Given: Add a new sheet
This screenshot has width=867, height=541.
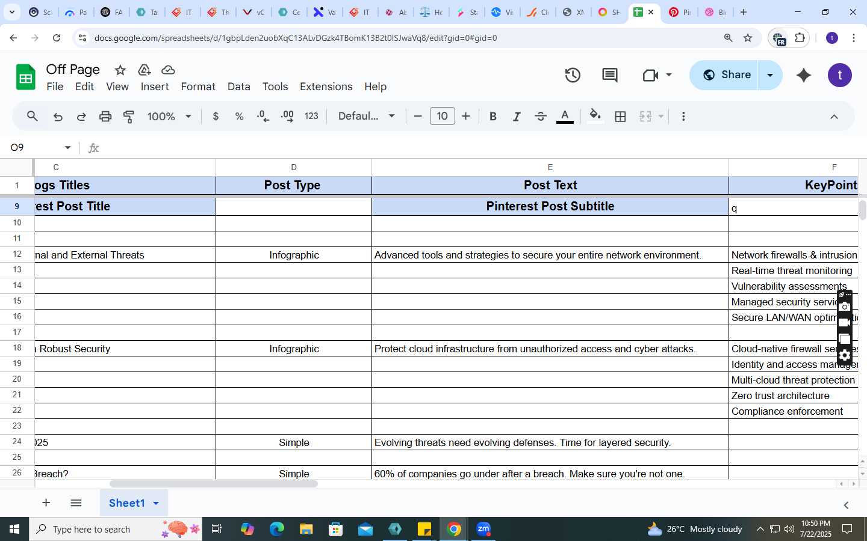Looking at the screenshot, I should (x=46, y=503).
